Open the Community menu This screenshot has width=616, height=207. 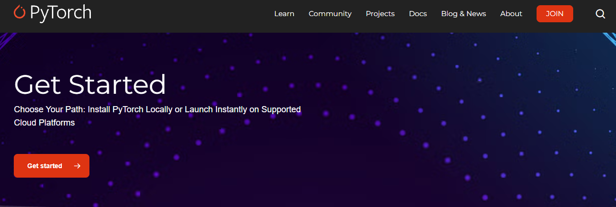point(330,14)
